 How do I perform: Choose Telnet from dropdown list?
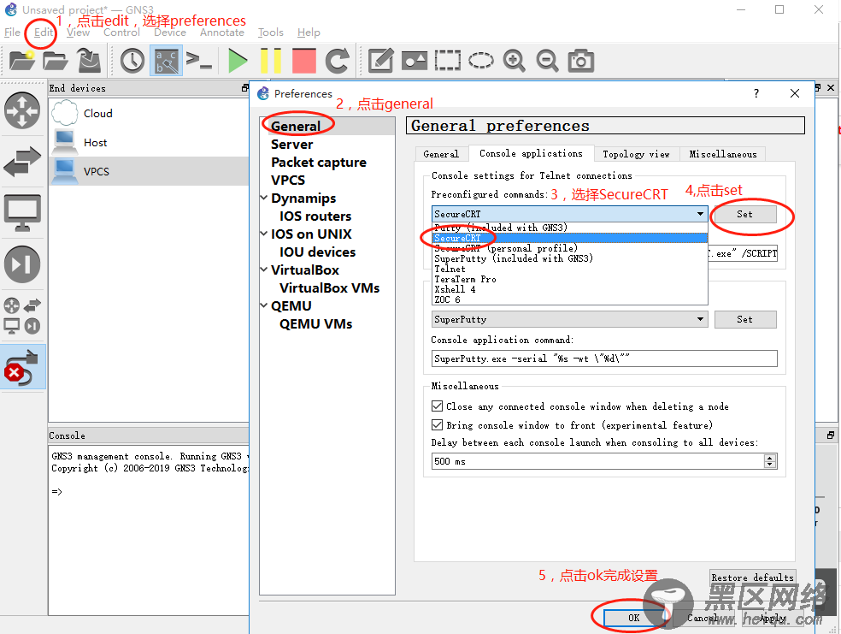coord(569,269)
